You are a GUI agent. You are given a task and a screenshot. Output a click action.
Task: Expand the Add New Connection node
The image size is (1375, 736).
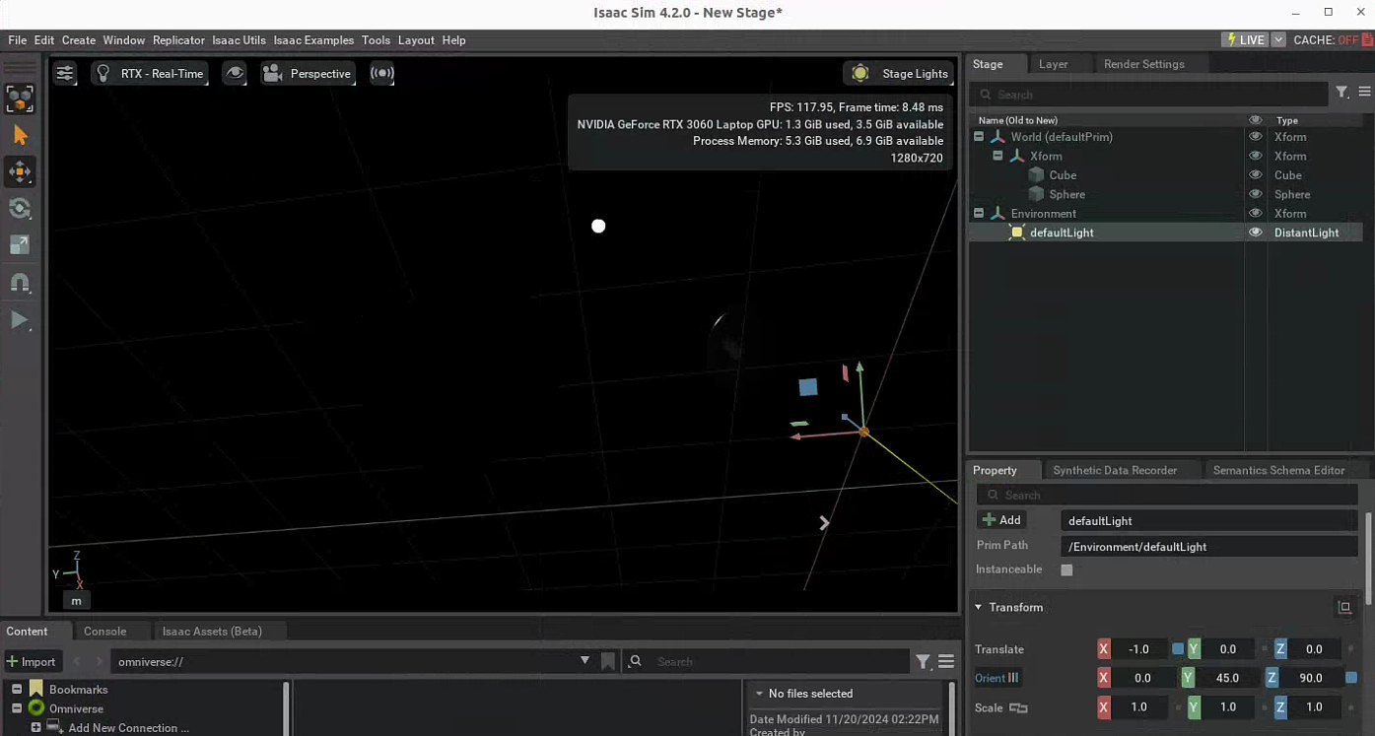tap(35, 728)
